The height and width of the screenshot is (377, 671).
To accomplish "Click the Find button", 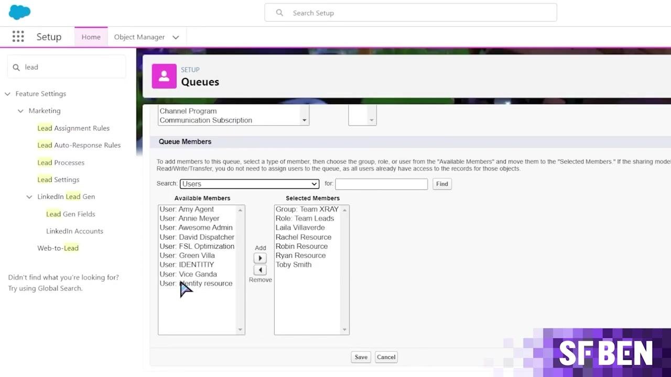I will [x=442, y=184].
